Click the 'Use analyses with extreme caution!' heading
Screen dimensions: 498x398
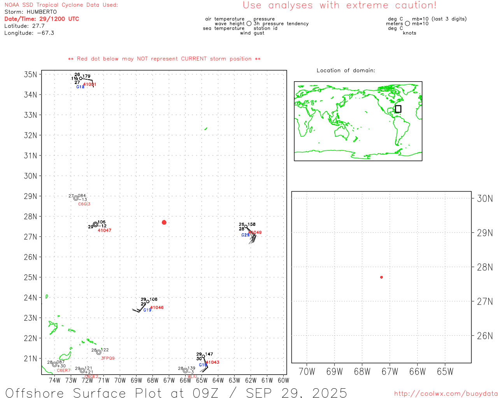tap(339, 5)
